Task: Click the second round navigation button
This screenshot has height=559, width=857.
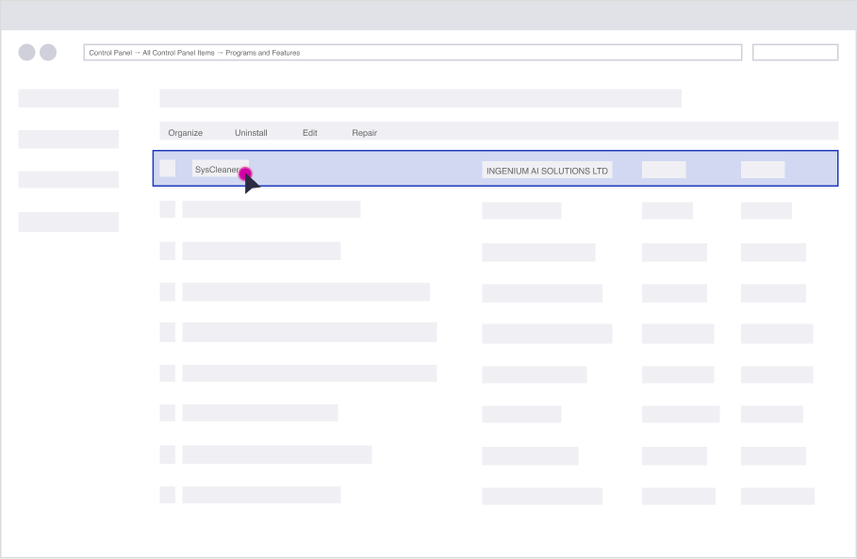Action: click(x=48, y=53)
